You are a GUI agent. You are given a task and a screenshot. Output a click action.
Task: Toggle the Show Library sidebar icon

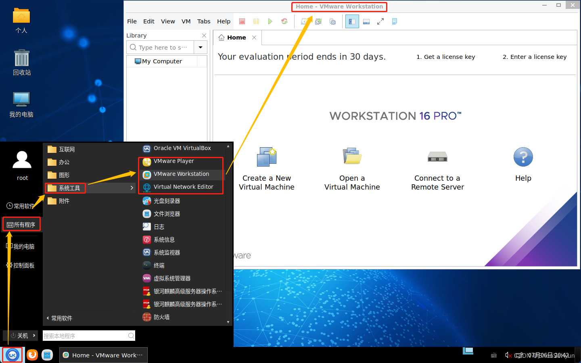click(352, 21)
